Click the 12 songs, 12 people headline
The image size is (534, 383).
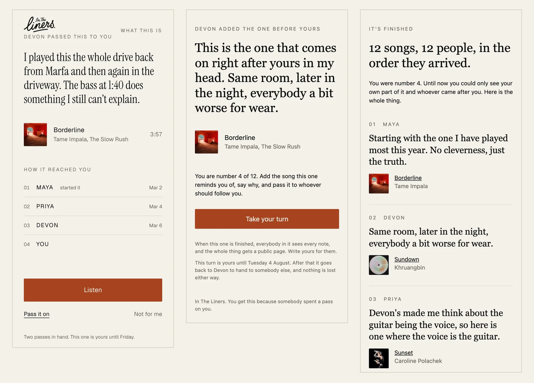(440, 55)
